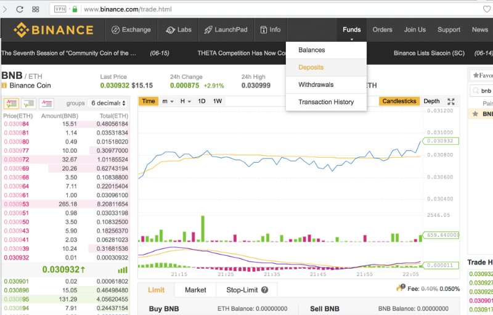This screenshot has height=315, width=493.
Task: Open the Orders menu
Action: 382,30
